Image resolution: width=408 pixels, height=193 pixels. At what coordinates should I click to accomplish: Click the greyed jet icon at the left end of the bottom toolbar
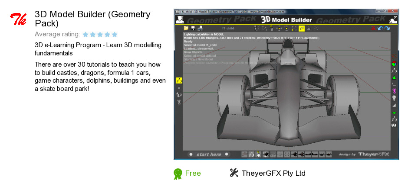244,154
